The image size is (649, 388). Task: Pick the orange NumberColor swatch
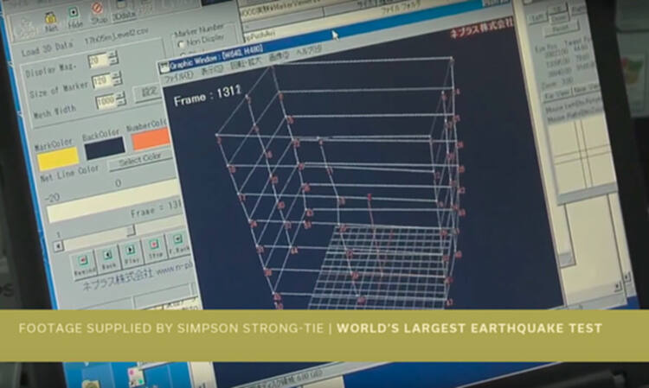click(x=151, y=139)
